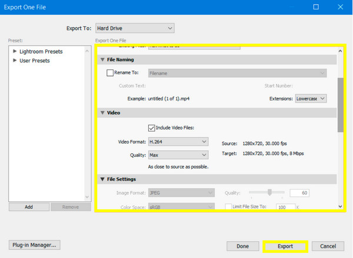Image resolution: width=353 pixels, height=258 pixels.
Task: Open the Filename template dropdown
Action: (237, 73)
